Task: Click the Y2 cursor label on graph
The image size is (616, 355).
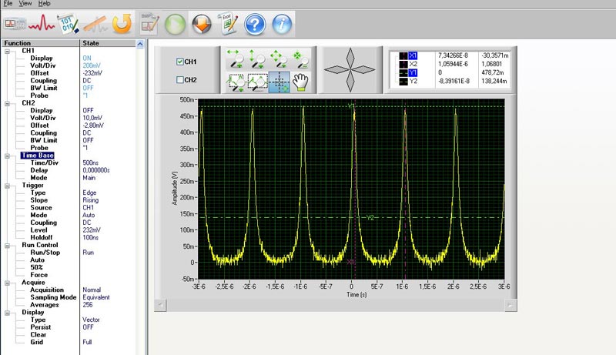Action: 370,218
